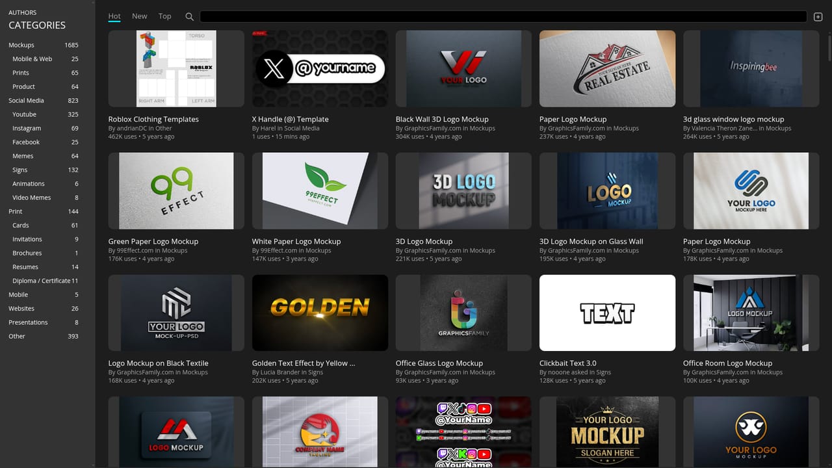Open the Golden Text Effect thumbnail
The height and width of the screenshot is (468, 832).
(x=320, y=313)
